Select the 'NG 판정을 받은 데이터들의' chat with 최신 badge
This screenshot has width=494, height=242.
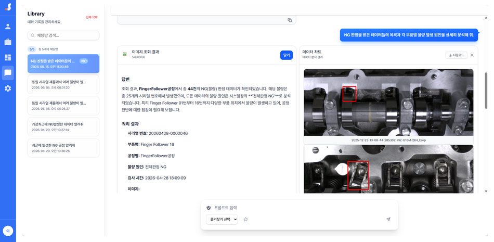pos(63,63)
